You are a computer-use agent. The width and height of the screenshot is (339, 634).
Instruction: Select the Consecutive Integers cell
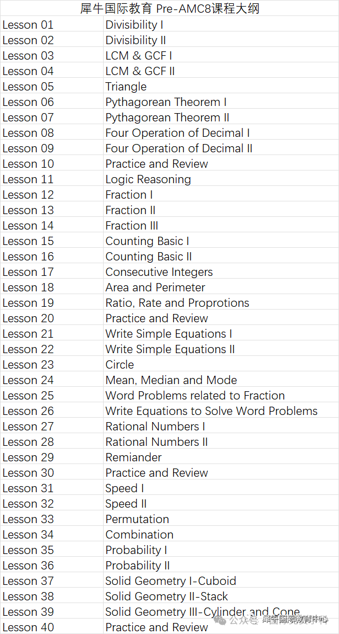click(220, 272)
